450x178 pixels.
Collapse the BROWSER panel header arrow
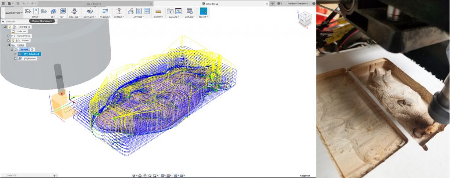(x=3, y=22)
